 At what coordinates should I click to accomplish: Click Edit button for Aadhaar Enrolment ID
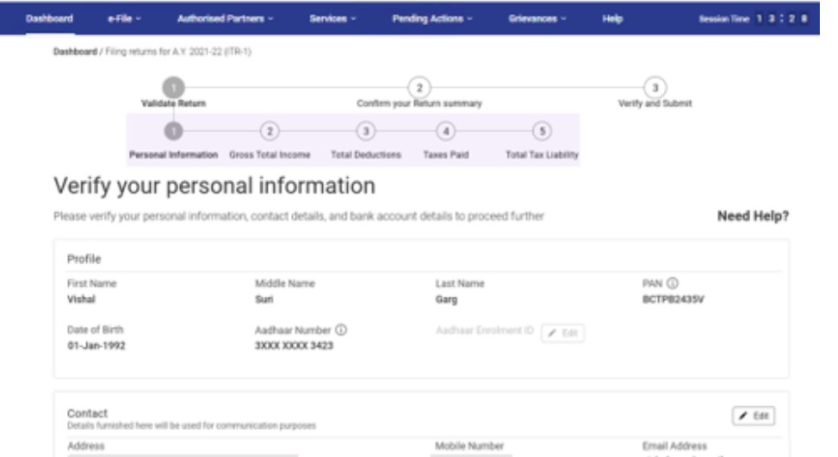(562, 333)
